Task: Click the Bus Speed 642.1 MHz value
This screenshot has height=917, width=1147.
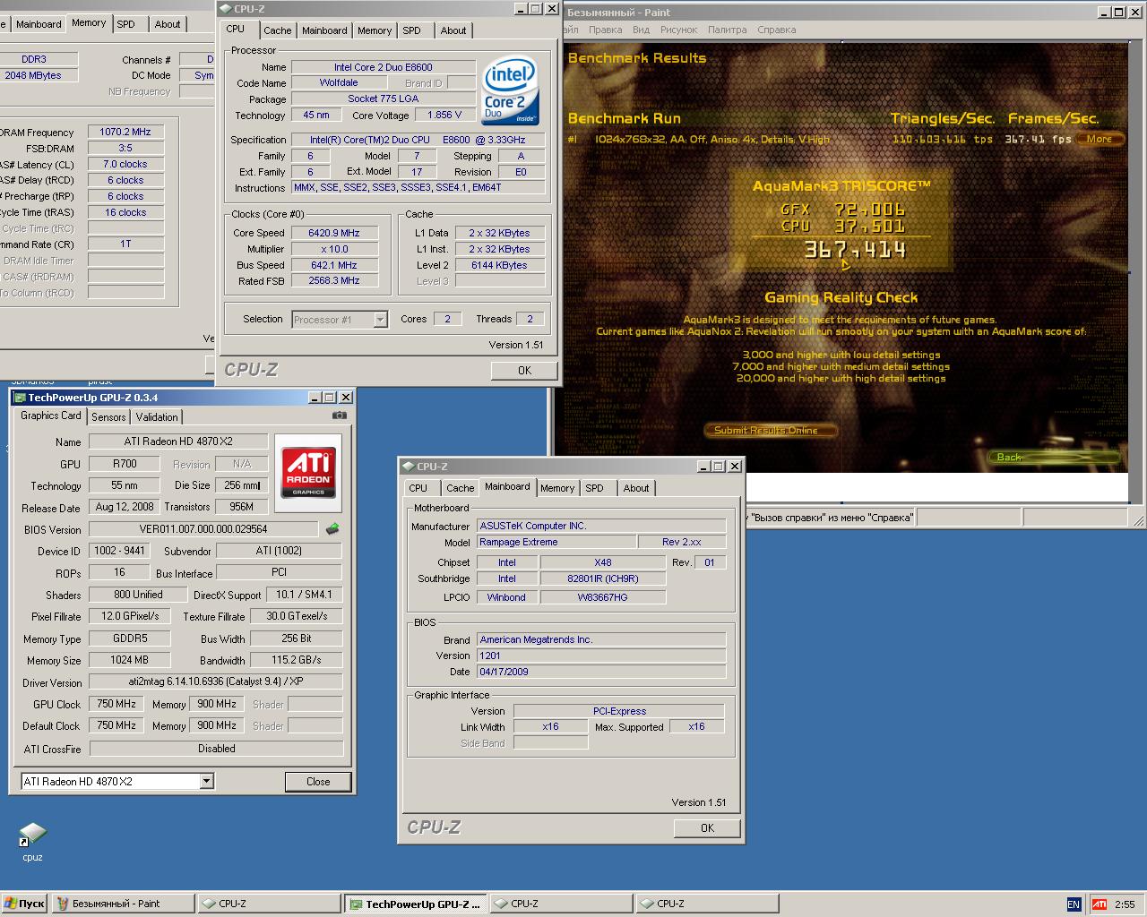Action: point(333,265)
